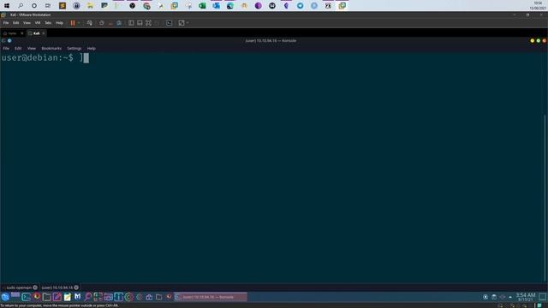
Task: Click the Kali volume tray icon
Action: 503,297
